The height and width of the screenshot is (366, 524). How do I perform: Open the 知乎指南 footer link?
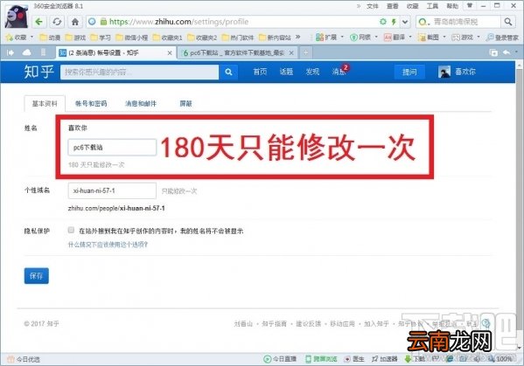(x=274, y=323)
